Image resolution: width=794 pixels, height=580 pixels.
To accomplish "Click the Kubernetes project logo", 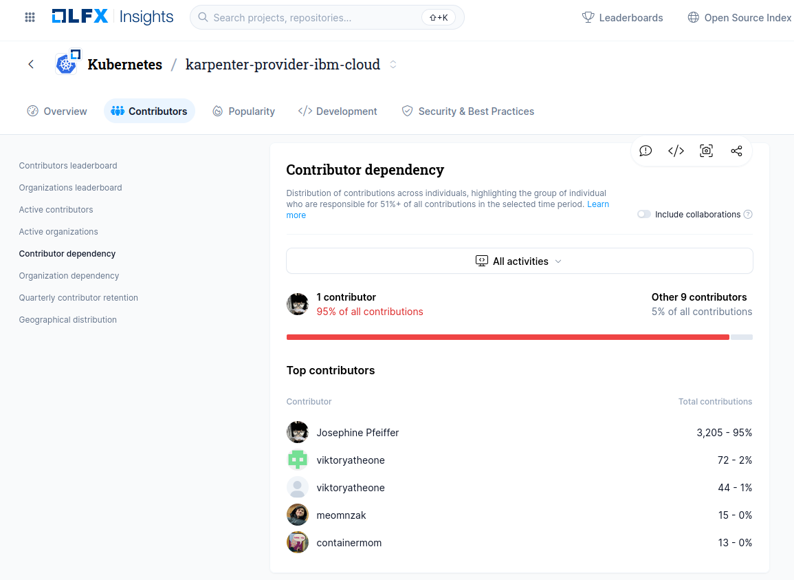I will point(68,63).
